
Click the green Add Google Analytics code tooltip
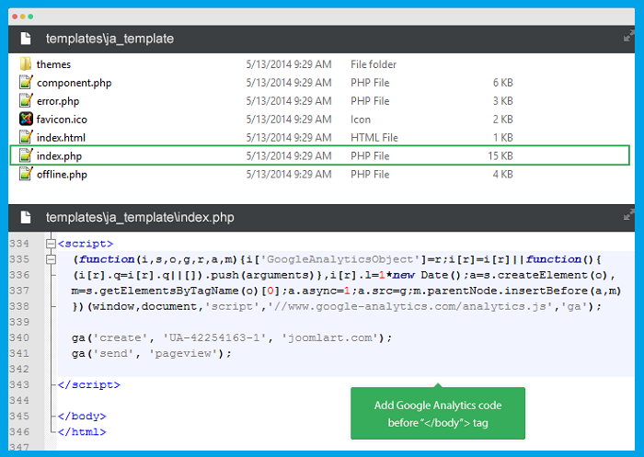coord(437,413)
